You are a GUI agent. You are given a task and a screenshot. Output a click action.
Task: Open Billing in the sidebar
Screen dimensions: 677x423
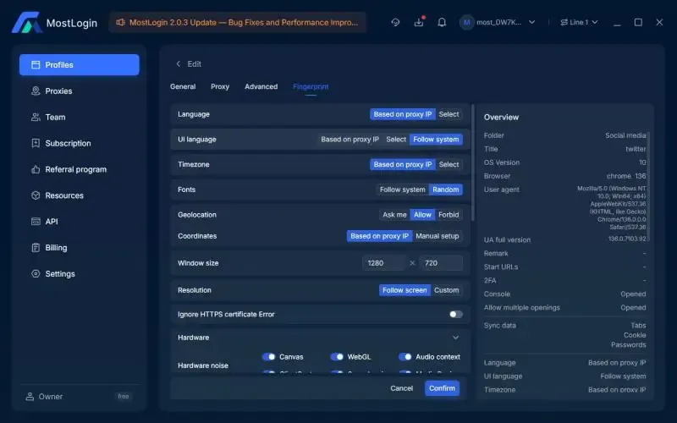click(x=80, y=247)
